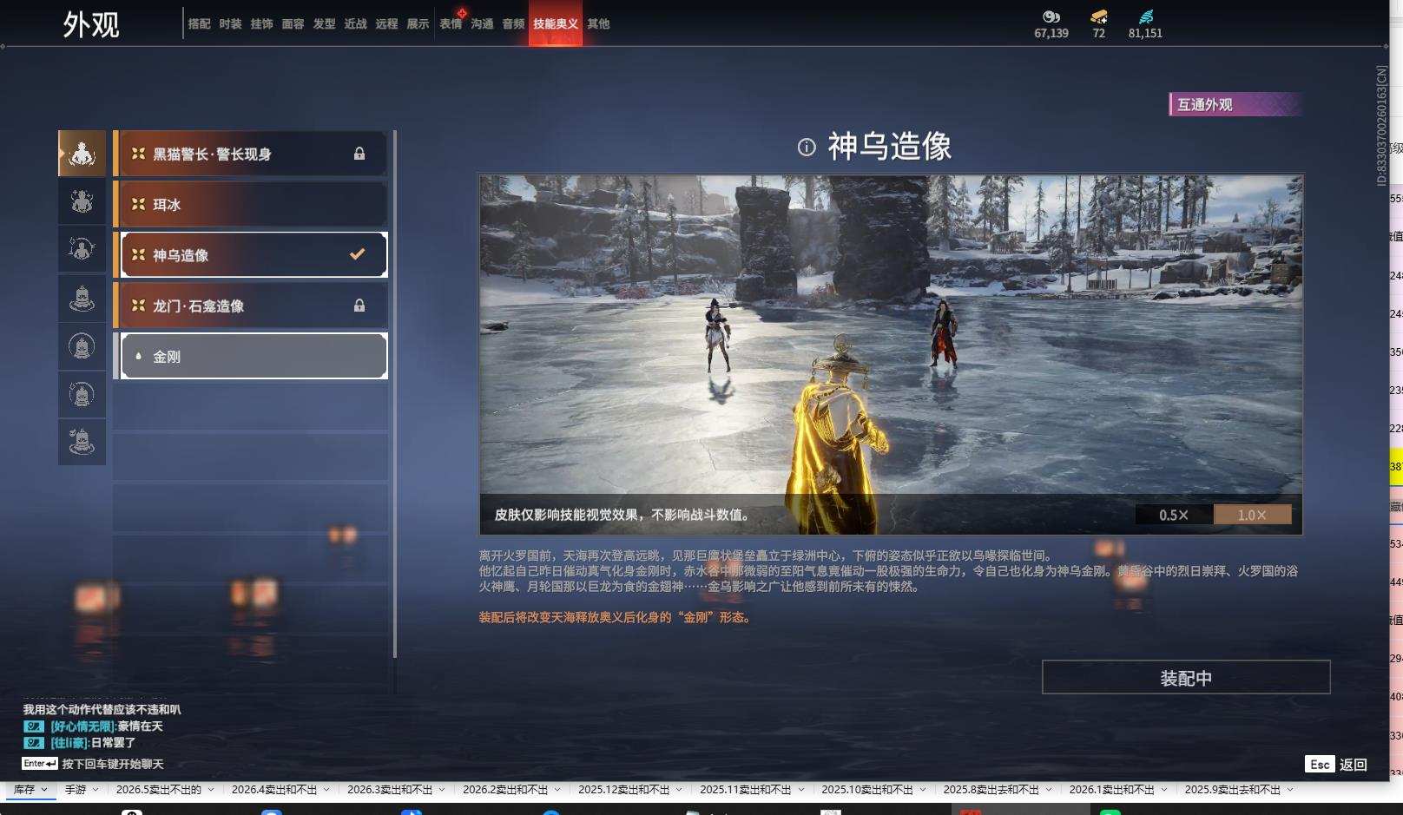Select the seventh hero icon in the sidebar
Screen dimensions: 1403x815
[x=82, y=442]
